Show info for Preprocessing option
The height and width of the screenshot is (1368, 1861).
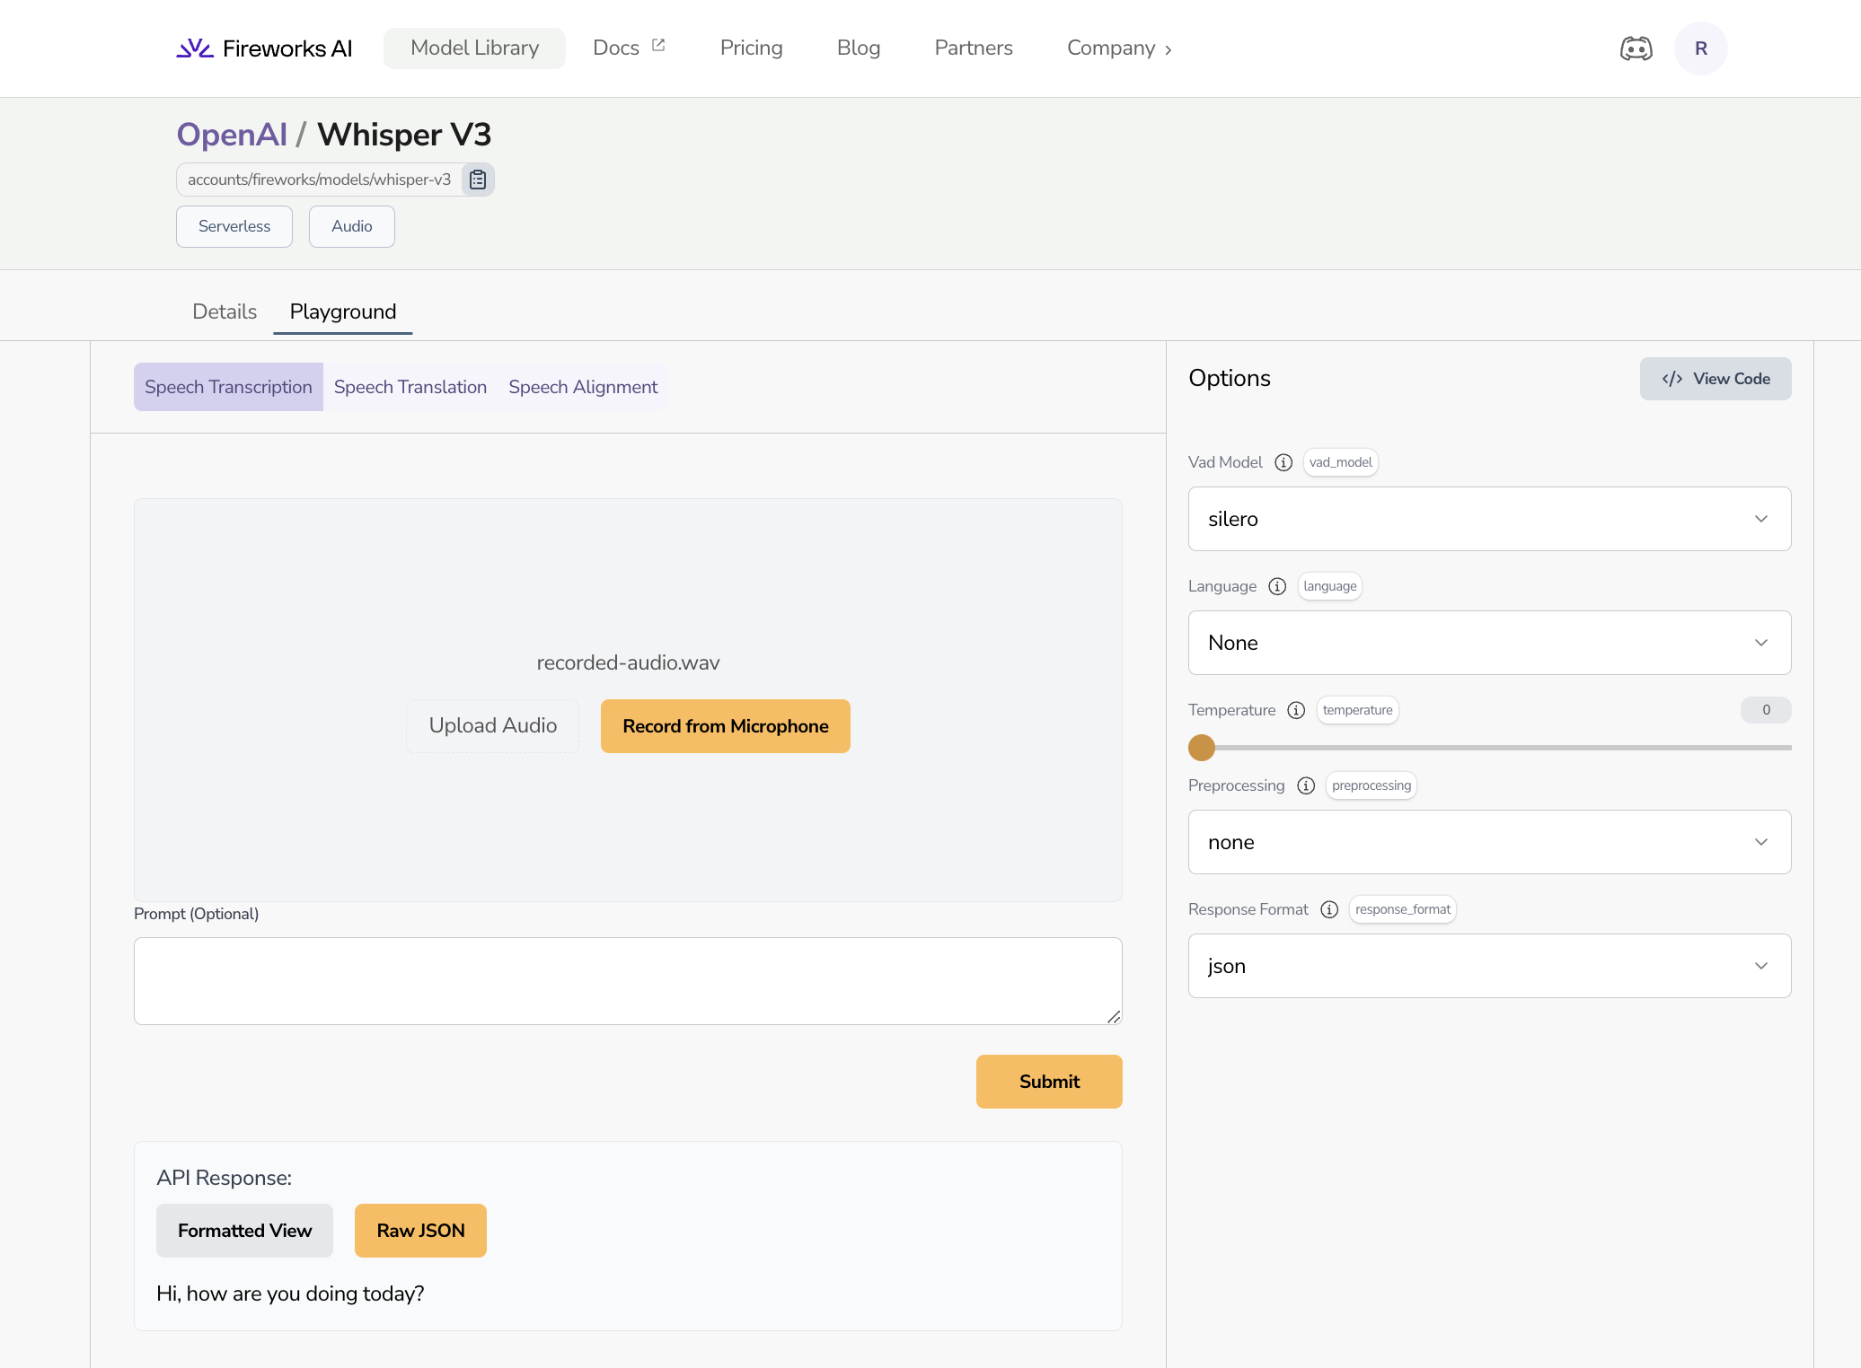pyautogui.click(x=1306, y=785)
